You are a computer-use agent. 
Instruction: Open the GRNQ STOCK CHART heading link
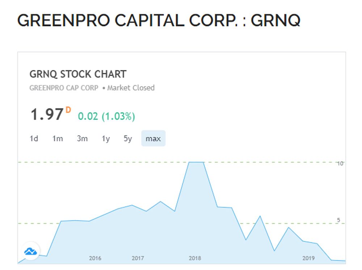[x=78, y=74]
